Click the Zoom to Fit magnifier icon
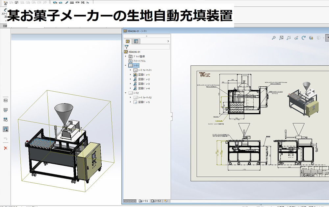Screen dimensions: 329x207 [x=274, y=38]
